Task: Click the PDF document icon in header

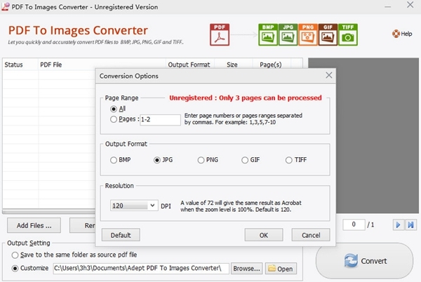Action: [220, 35]
